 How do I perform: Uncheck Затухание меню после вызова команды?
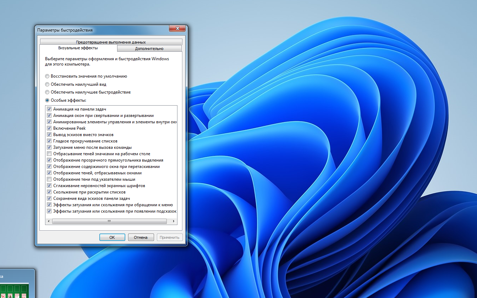[x=49, y=147]
